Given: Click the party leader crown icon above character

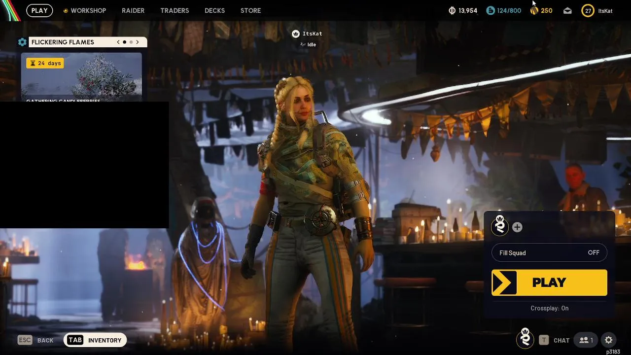Looking at the screenshot, I should (x=296, y=34).
